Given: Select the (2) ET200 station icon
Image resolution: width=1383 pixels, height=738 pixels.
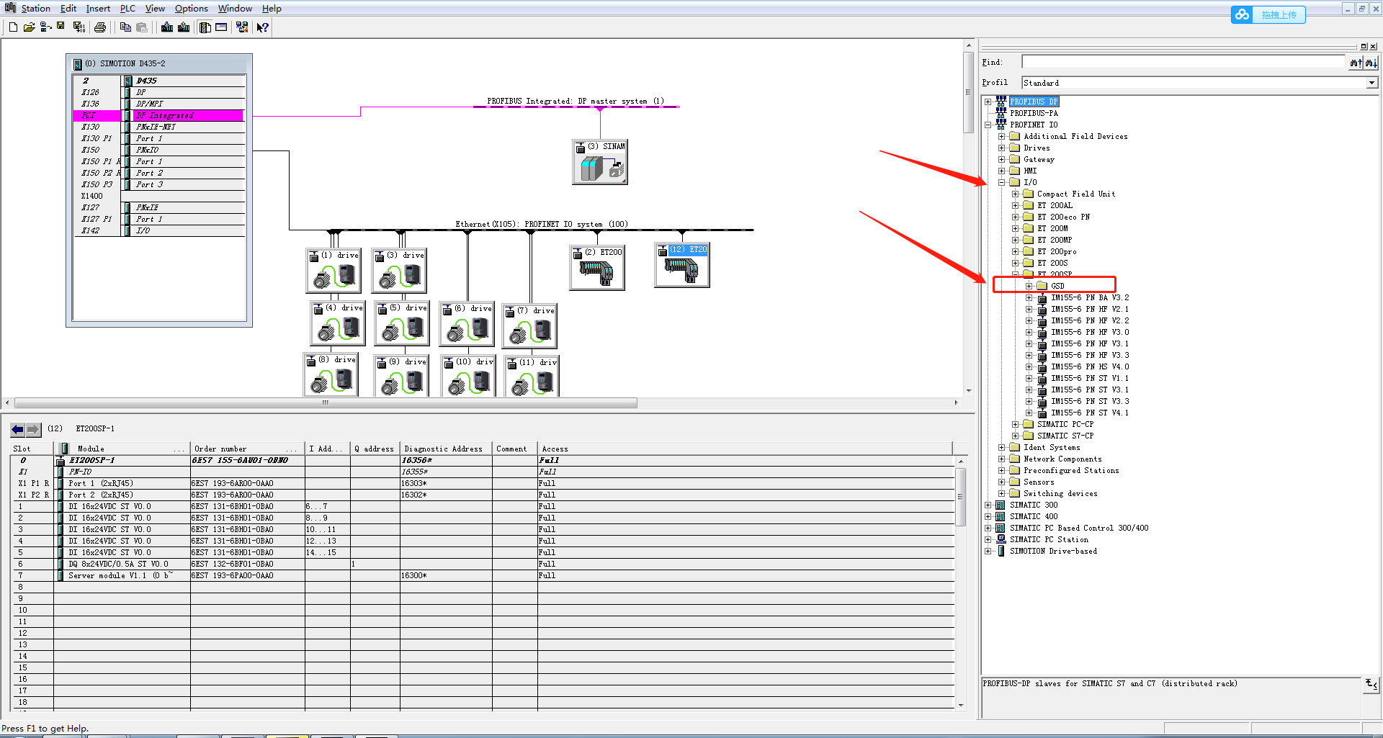Looking at the screenshot, I should (x=597, y=267).
